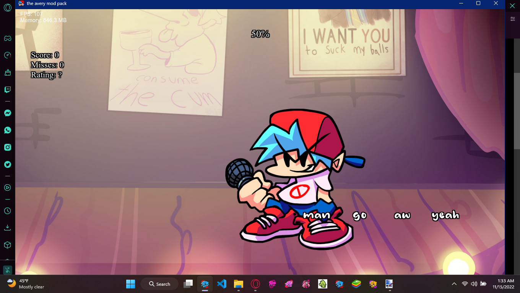Viewport: 520px width, 293px height.
Task: Open the Twitch sidebar panel
Action: coord(7,90)
